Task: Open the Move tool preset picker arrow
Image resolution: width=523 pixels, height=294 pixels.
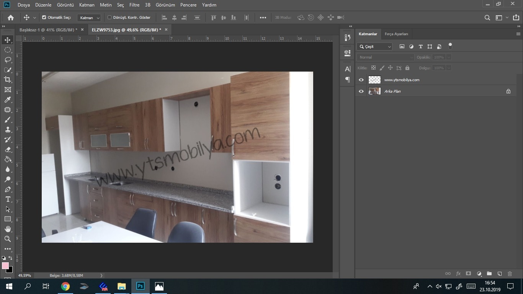Action: point(34,18)
